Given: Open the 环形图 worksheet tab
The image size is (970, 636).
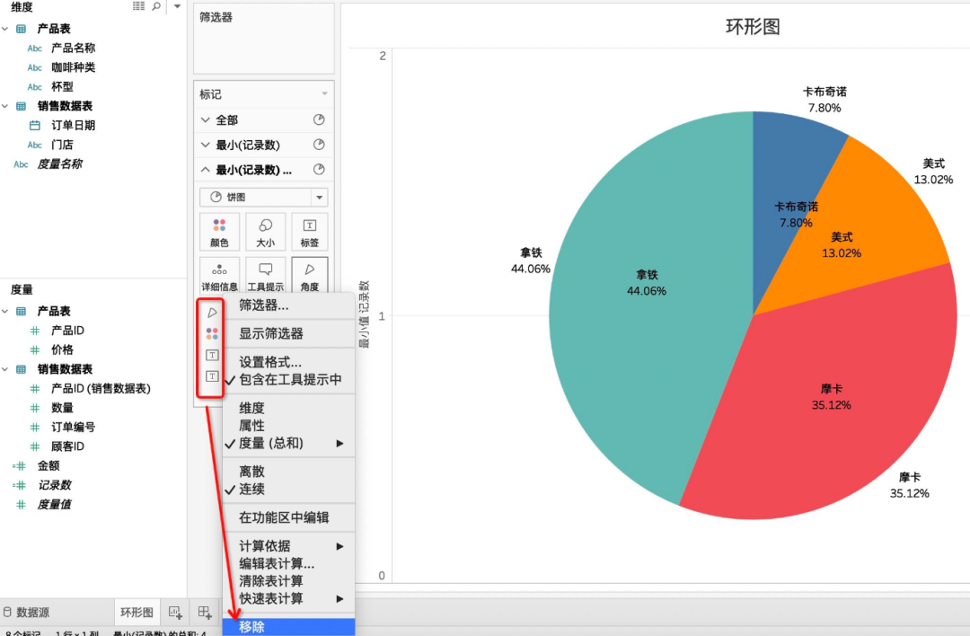Looking at the screenshot, I should (137, 613).
